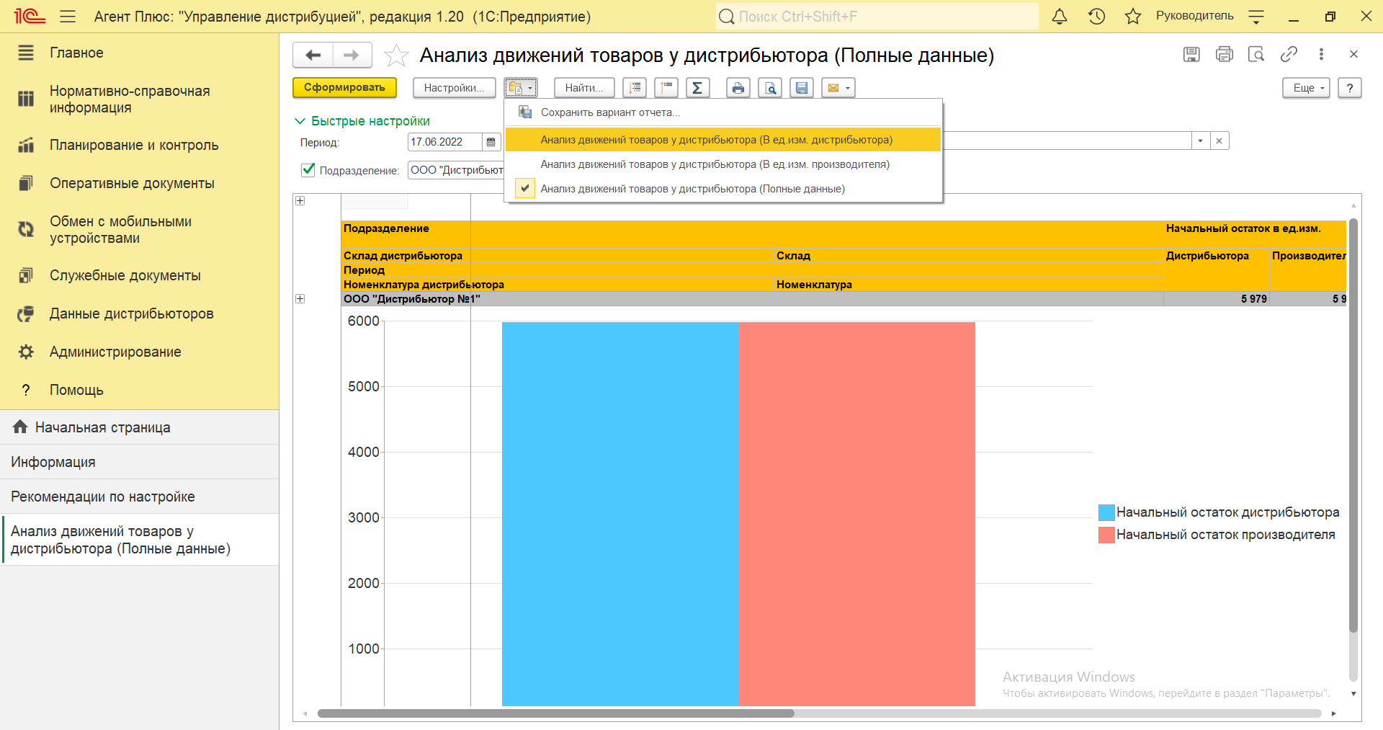Switch to Рекомендации по настройке tab
This screenshot has height=730, width=1383.
pyautogui.click(x=140, y=497)
